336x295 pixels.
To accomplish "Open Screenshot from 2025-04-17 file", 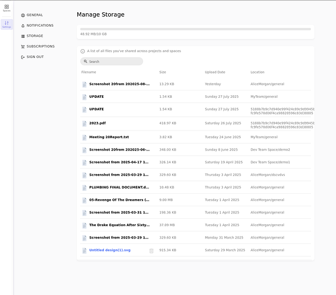I will click(x=119, y=162).
